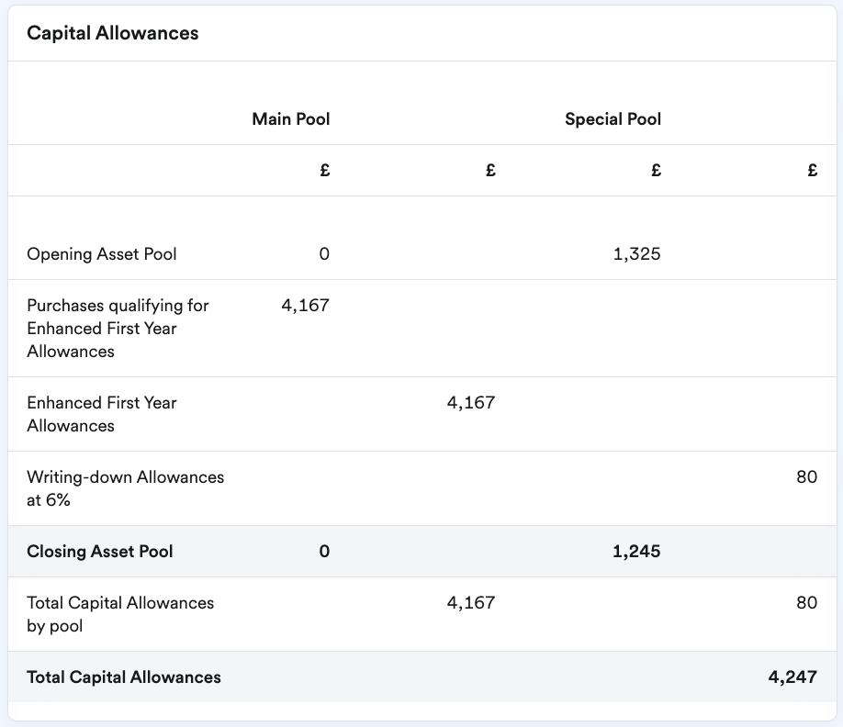The height and width of the screenshot is (727, 843).
Task: Click the Total Capital Allowances by pool label
Action: 120,613
